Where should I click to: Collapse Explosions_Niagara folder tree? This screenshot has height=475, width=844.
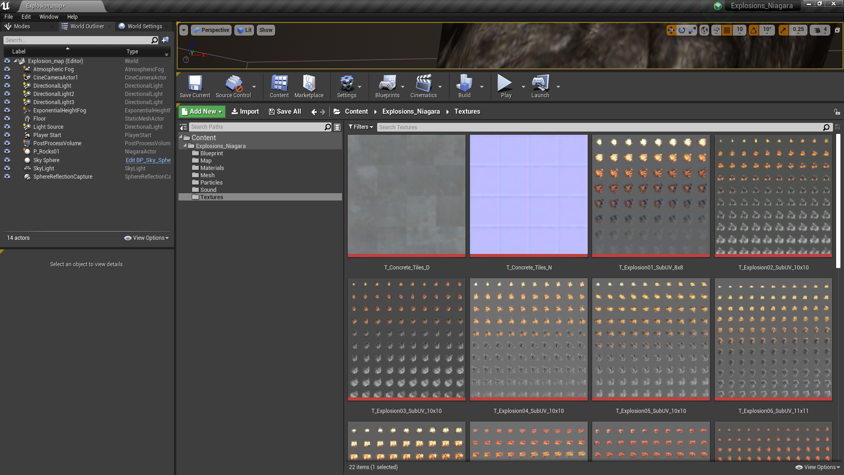point(185,146)
